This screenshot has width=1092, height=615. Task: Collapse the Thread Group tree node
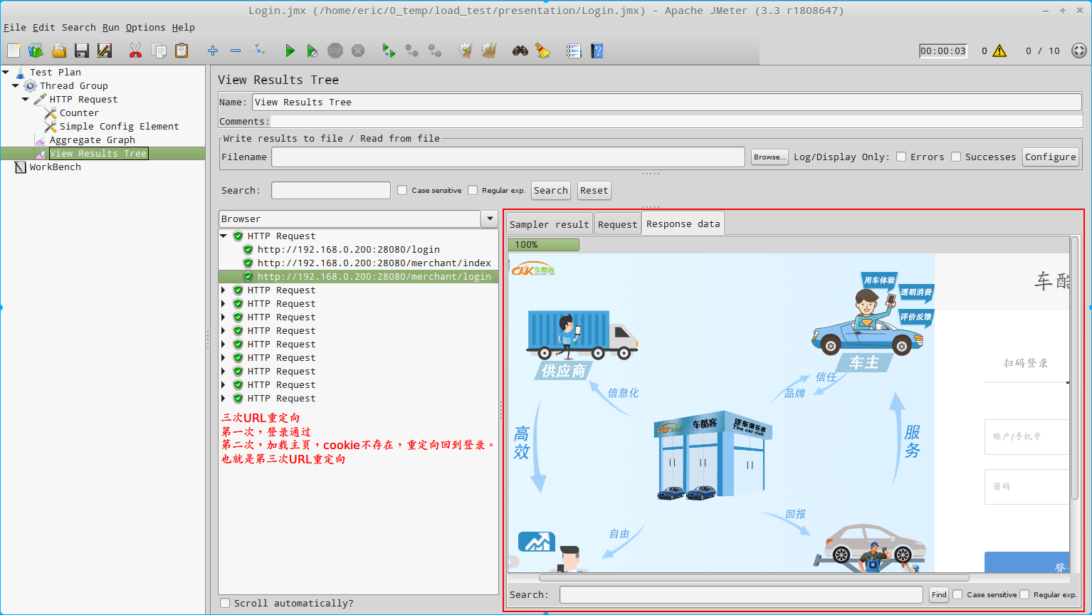pos(15,85)
